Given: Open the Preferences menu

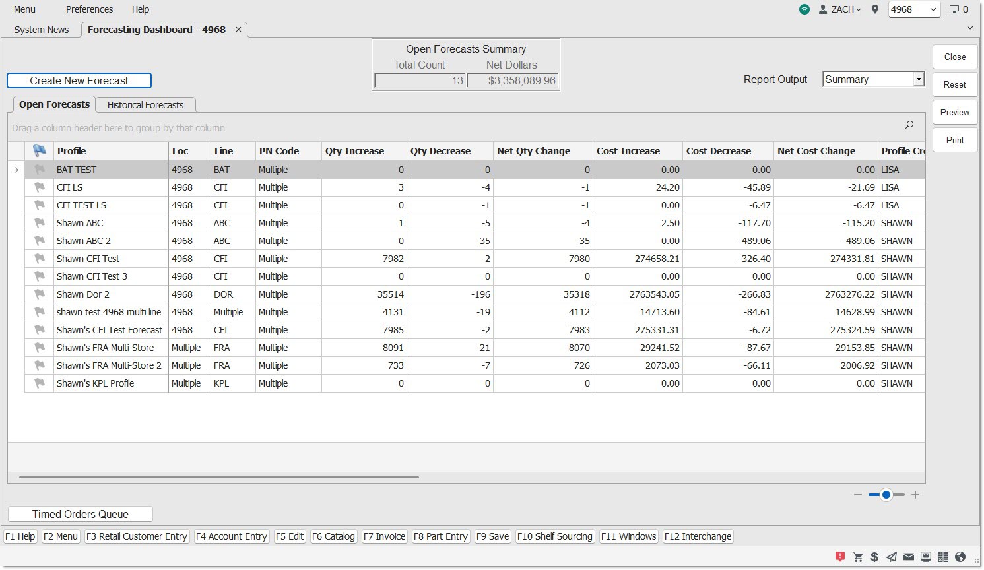Looking at the screenshot, I should tap(89, 9).
